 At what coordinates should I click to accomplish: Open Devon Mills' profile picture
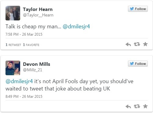pos(13,68)
